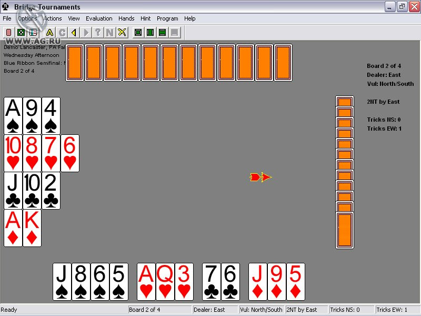Open the Options menu
This screenshot has width=421, height=316.
(x=27, y=18)
